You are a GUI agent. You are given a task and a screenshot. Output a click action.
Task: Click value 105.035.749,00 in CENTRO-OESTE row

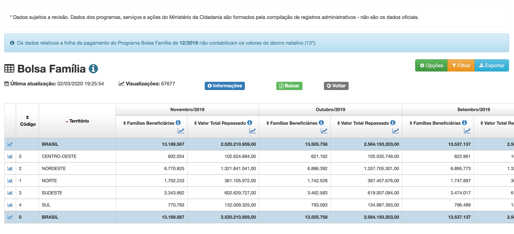(x=383, y=156)
